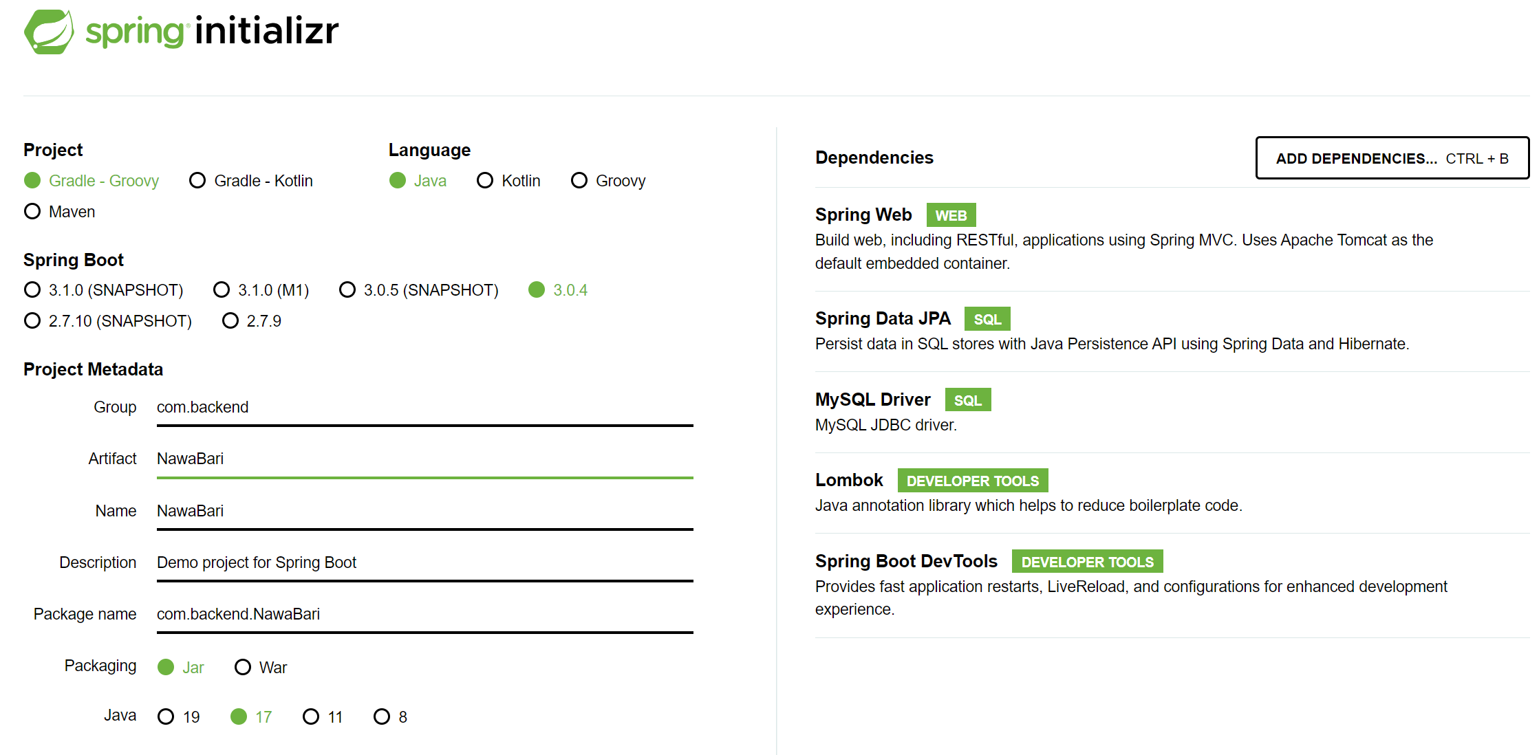This screenshot has width=1539, height=755.
Task: Click the Spring Web dependency entry
Action: click(x=1170, y=238)
